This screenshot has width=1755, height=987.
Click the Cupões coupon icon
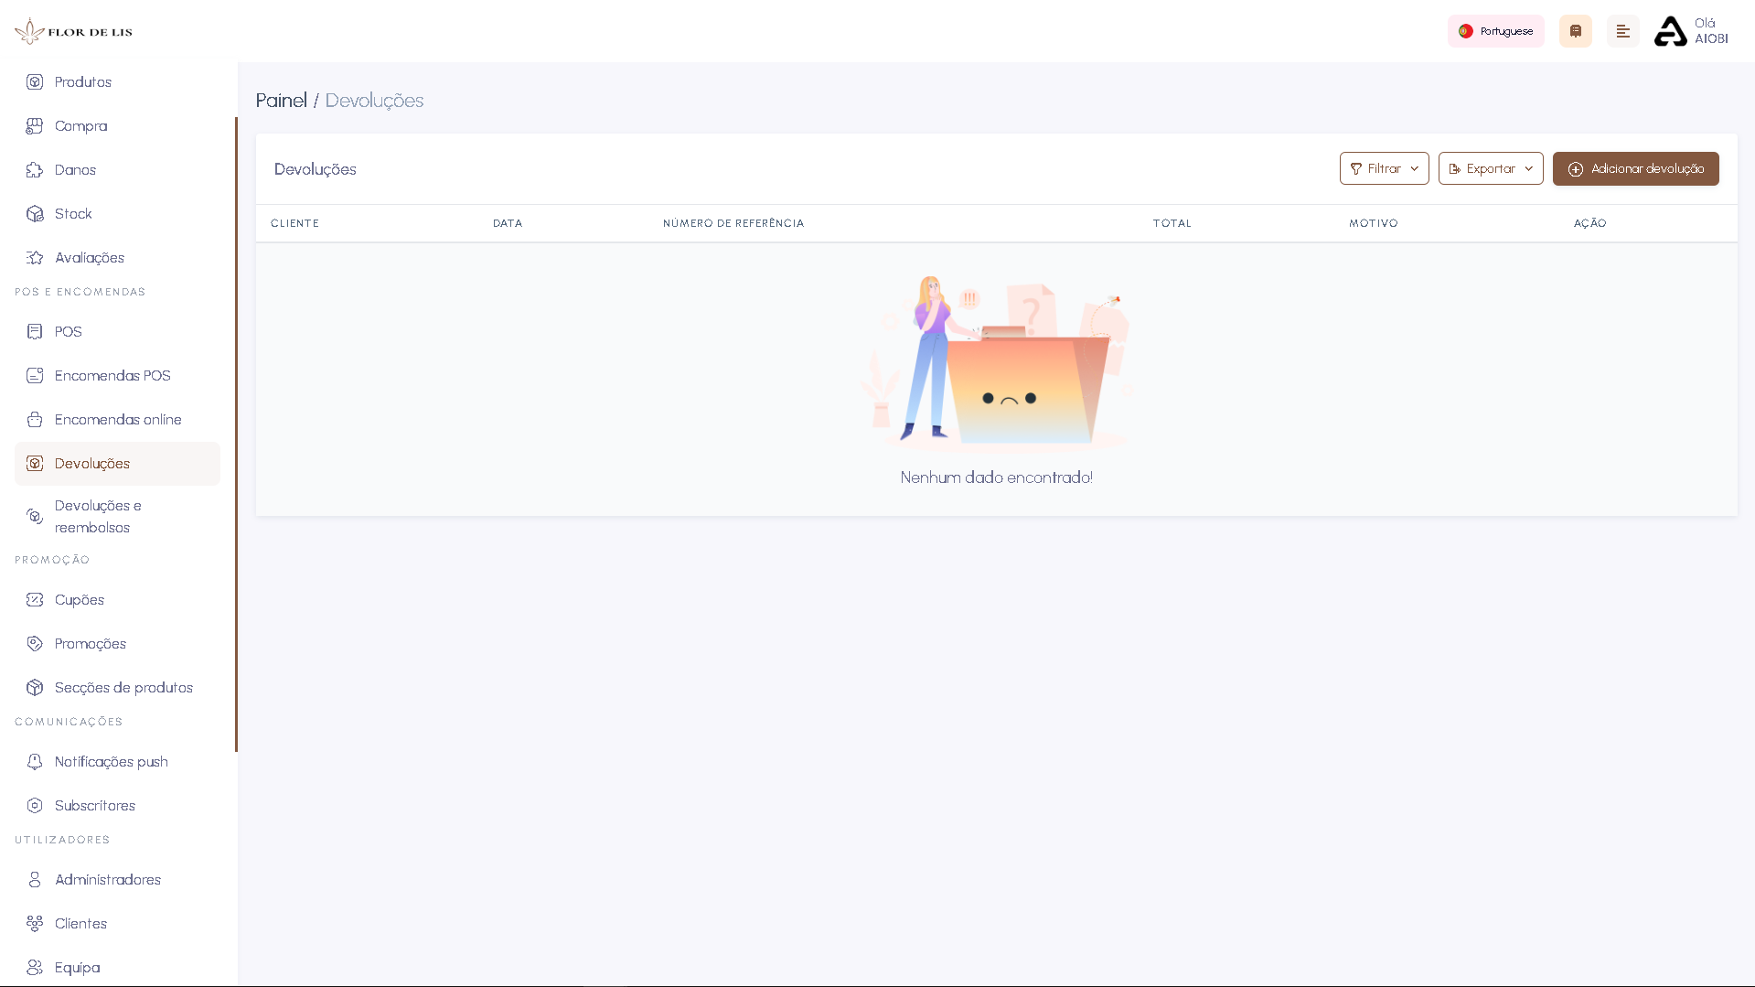pyautogui.click(x=34, y=599)
